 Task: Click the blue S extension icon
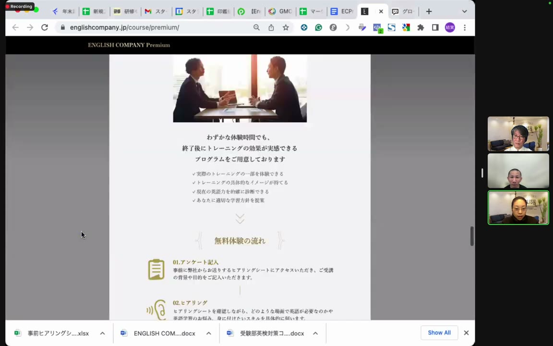pyautogui.click(x=392, y=27)
